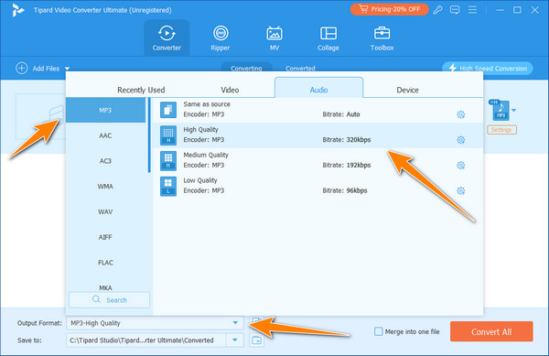
Task: Click Bitrate 320kbps value
Action: [359, 140]
